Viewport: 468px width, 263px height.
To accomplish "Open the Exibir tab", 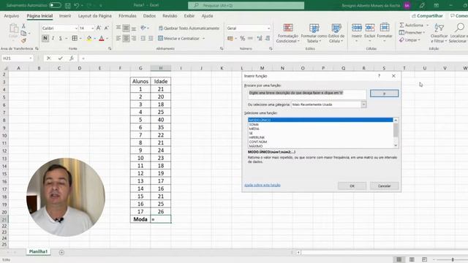I will click(189, 16).
